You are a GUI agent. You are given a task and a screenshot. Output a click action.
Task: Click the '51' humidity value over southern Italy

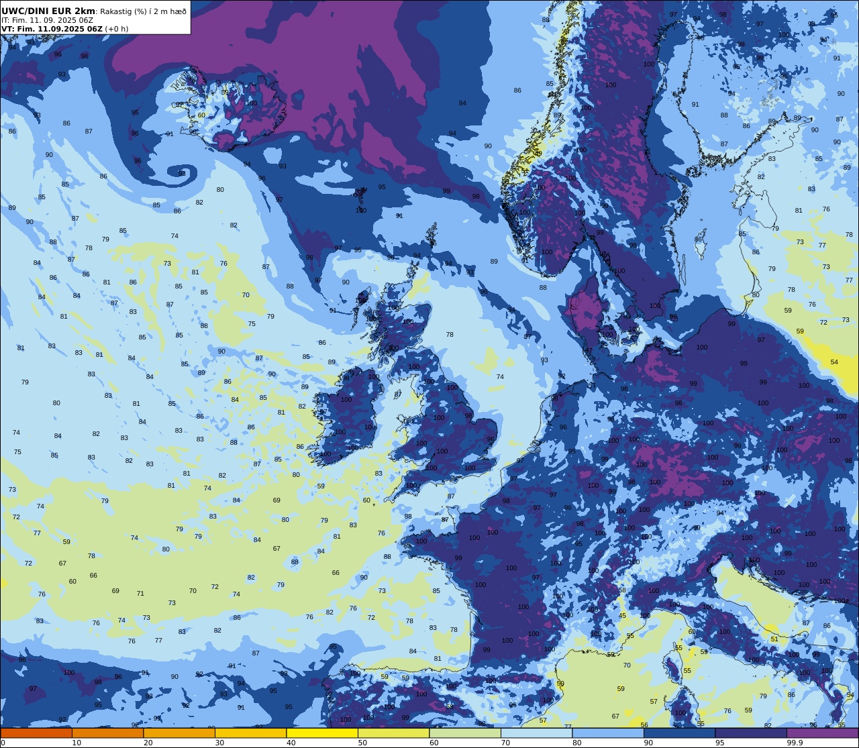tap(774, 639)
